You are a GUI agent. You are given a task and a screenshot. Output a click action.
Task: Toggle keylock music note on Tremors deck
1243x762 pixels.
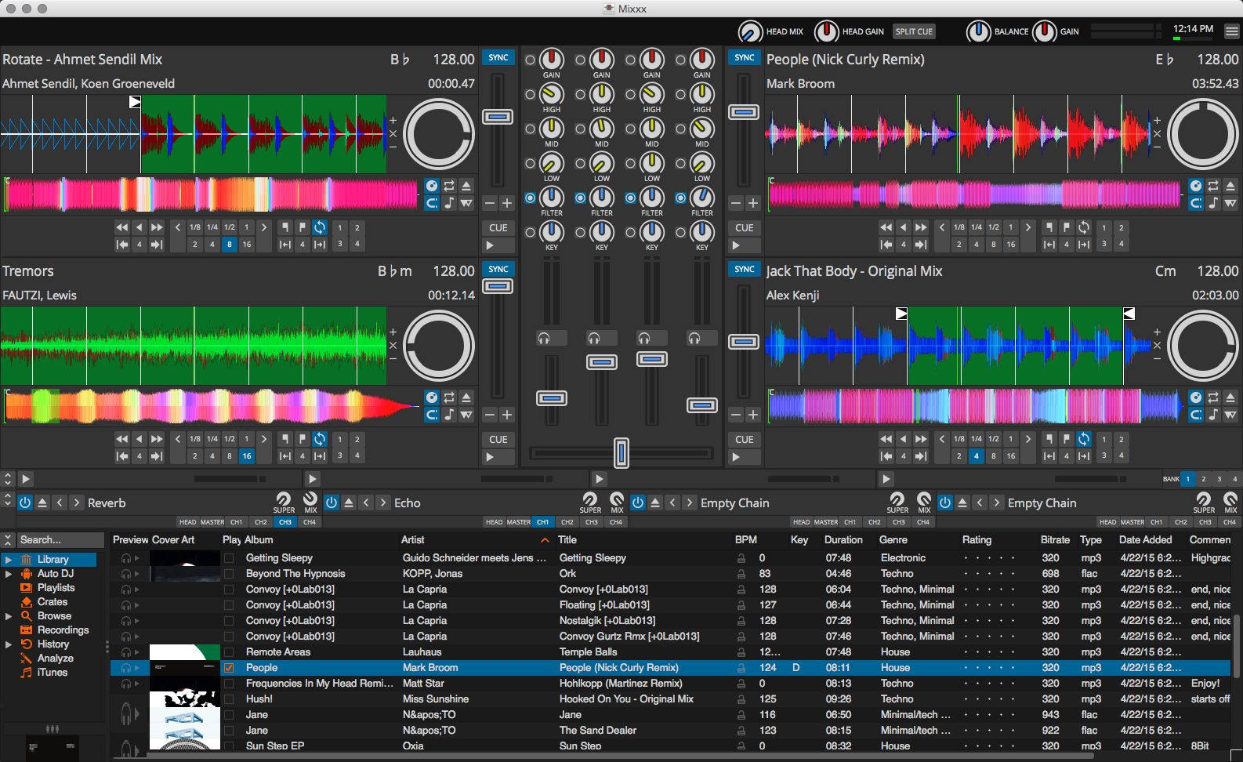(x=449, y=415)
